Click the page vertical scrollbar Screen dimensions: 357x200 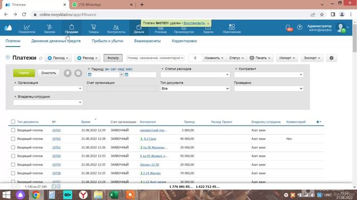click(x=355, y=38)
